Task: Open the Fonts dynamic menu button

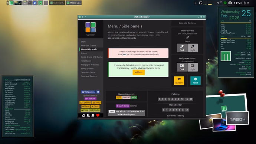Action: coord(95,107)
